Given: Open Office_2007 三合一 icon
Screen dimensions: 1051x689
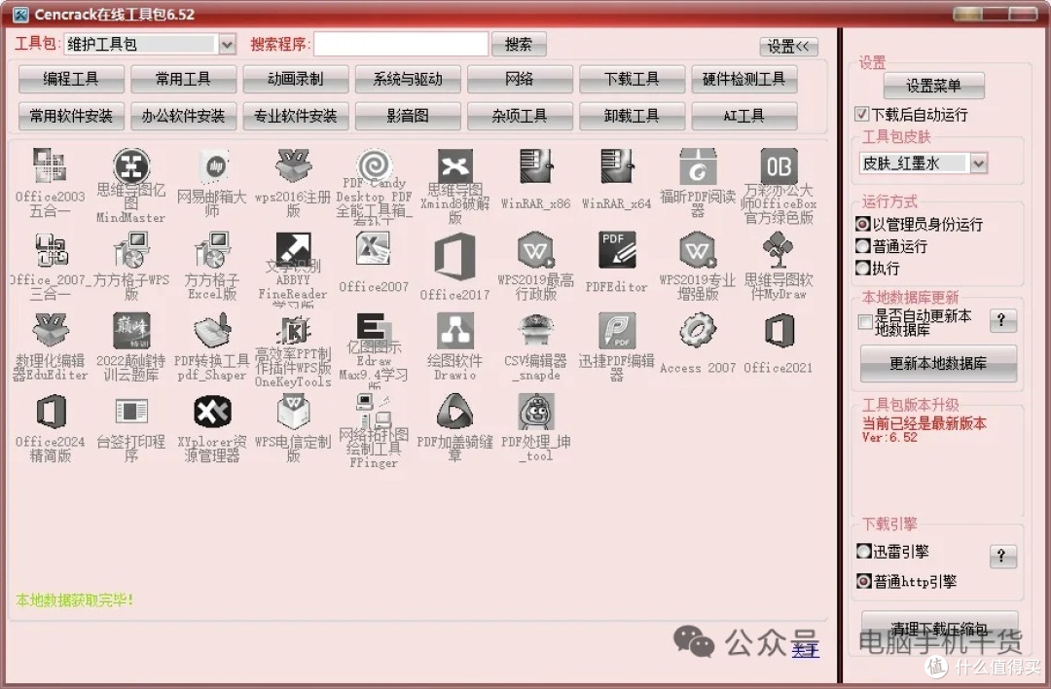Looking at the screenshot, I should pyautogui.click(x=51, y=249).
